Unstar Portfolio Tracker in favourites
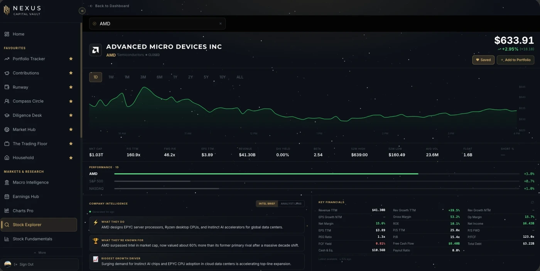The width and height of the screenshot is (540, 271). click(71, 59)
